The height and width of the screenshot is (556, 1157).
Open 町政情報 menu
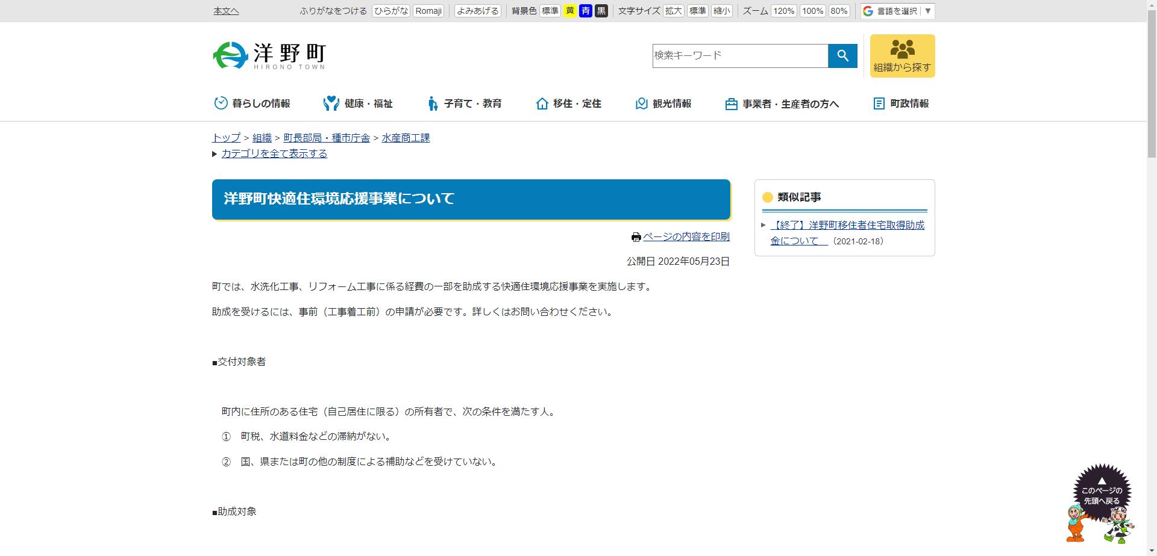pos(901,103)
